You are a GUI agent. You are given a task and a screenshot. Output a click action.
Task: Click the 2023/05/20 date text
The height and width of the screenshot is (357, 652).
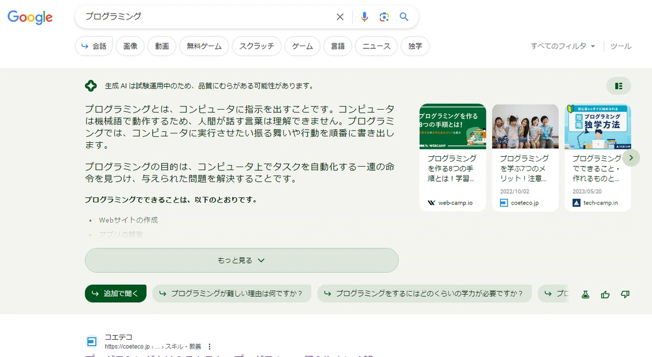[x=587, y=192]
